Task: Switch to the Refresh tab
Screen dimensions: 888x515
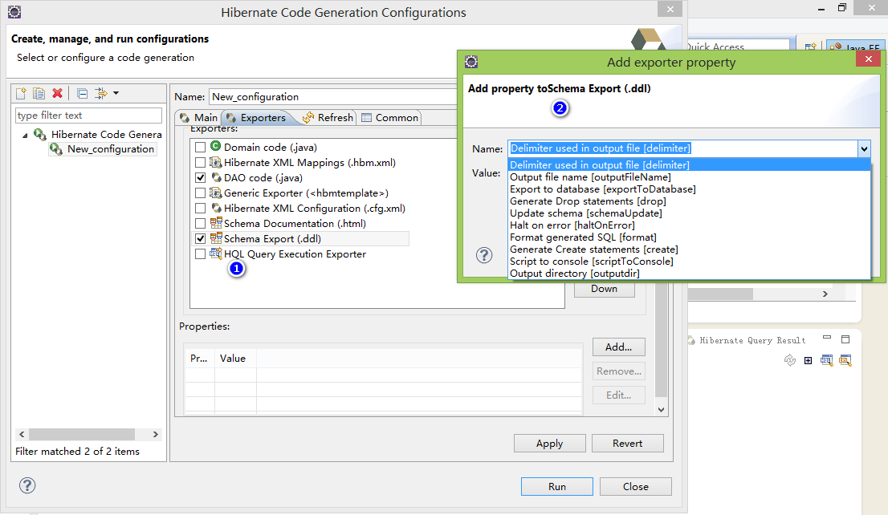Action: click(328, 117)
